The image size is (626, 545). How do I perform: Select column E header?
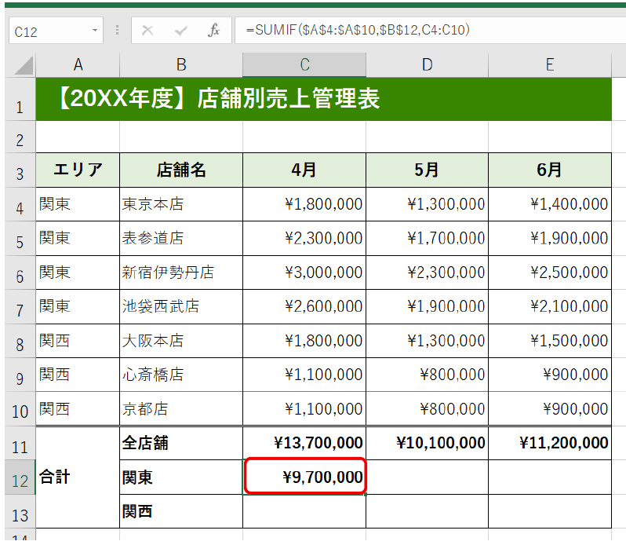[x=549, y=64]
